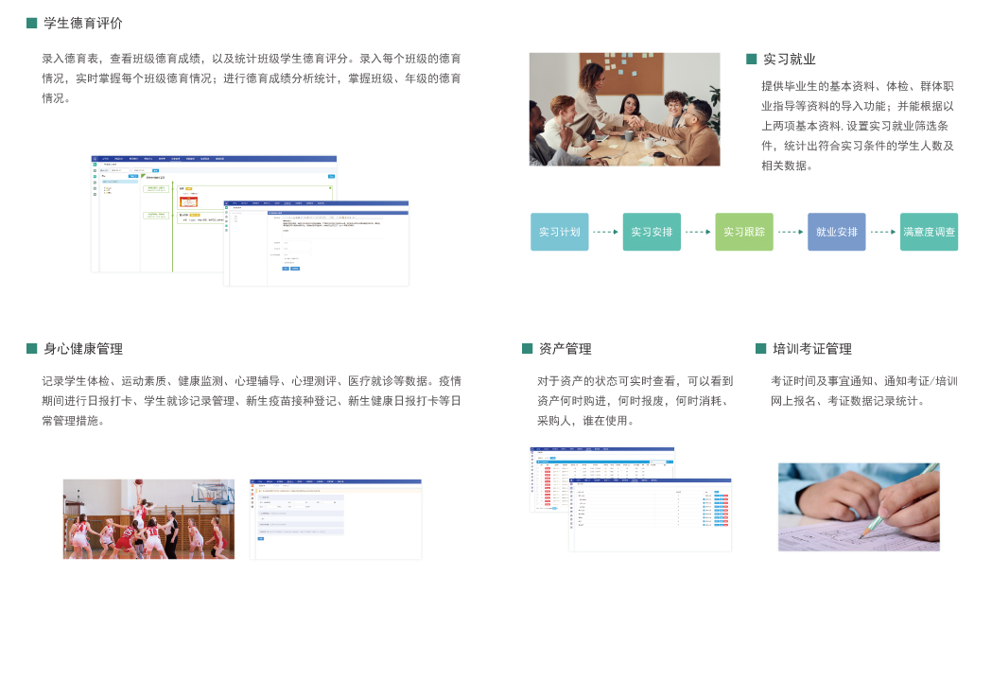The height and width of the screenshot is (697, 992).
Task: Choose the blue 就业安排 step box
Action: click(836, 232)
